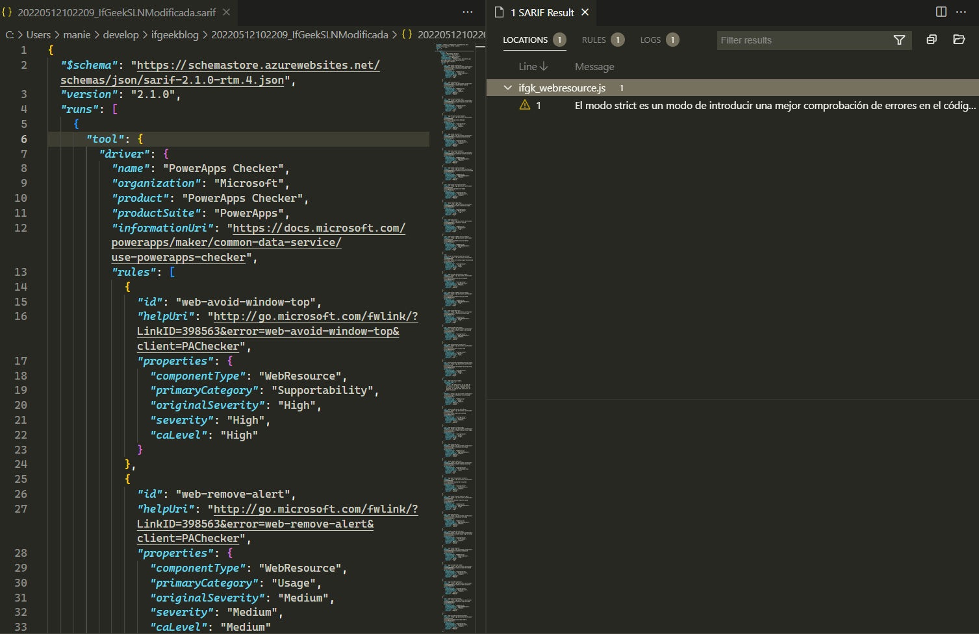
Task: Split the SARIF Result editor to the right
Action: click(941, 12)
